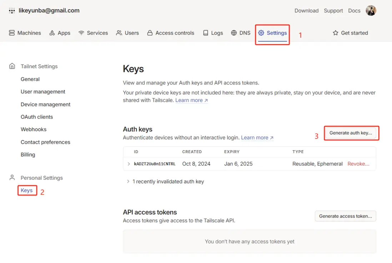Click the Machines icon in navigation
Viewport: 392px width, 263px height.
tap(12, 33)
